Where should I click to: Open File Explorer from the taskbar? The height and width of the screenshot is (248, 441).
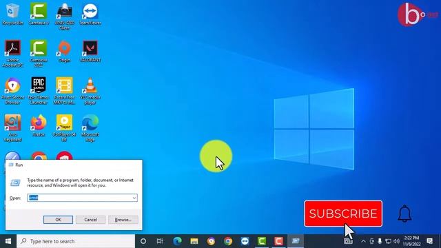(194, 241)
